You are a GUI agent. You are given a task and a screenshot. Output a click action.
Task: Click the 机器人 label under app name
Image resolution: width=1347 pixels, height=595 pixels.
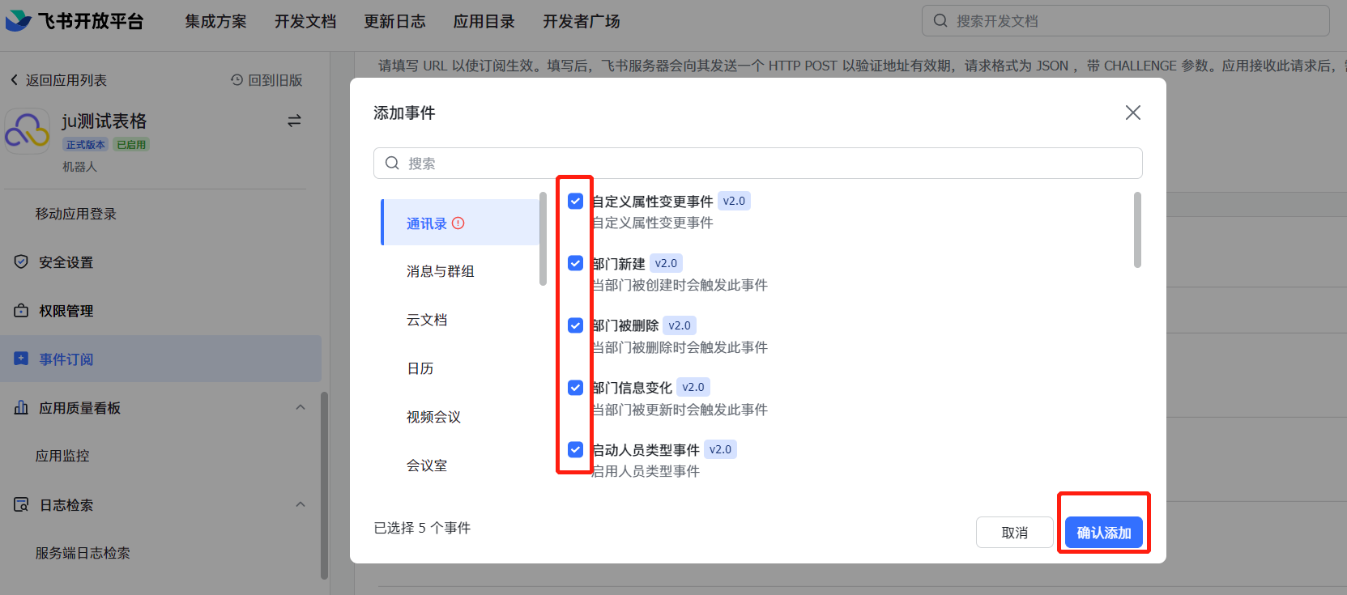(79, 166)
